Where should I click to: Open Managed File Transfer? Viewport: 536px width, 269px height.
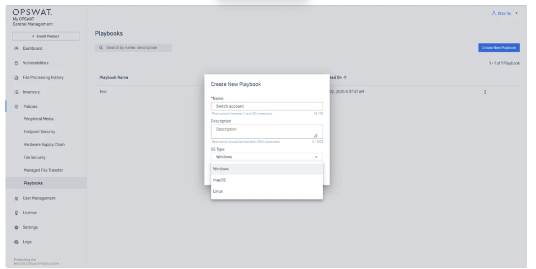pos(43,170)
